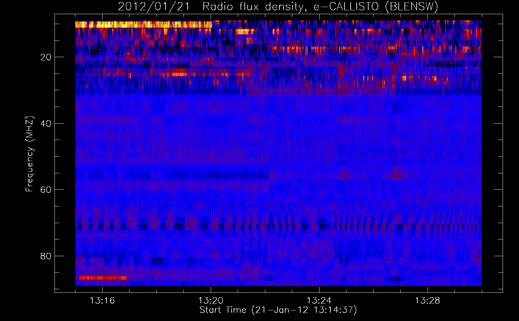The height and width of the screenshot is (321, 519).
Task: Click the '60' frequency tick label
Action: pyautogui.click(x=46, y=190)
